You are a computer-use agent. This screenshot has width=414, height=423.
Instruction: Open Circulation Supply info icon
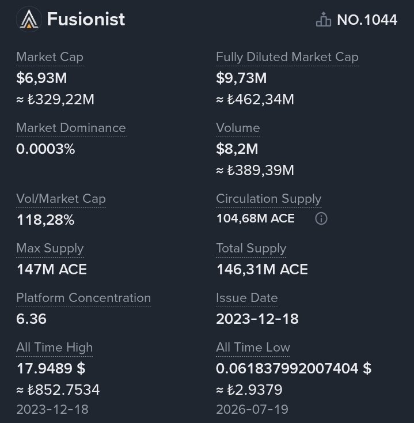point(321,218)
